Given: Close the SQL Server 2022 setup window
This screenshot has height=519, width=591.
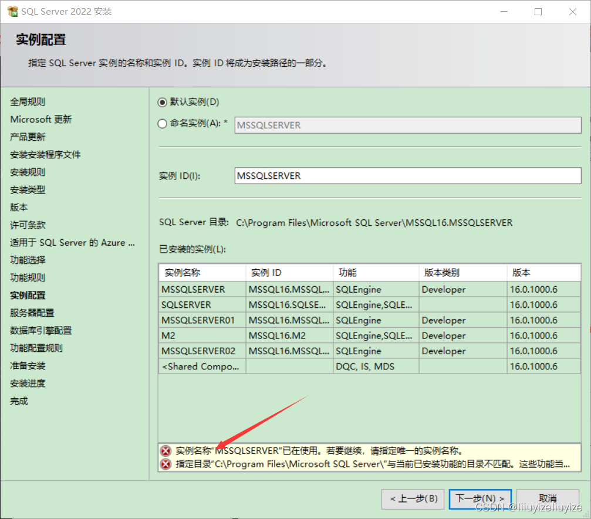Looking at the screenshot, I should (573, 12).
